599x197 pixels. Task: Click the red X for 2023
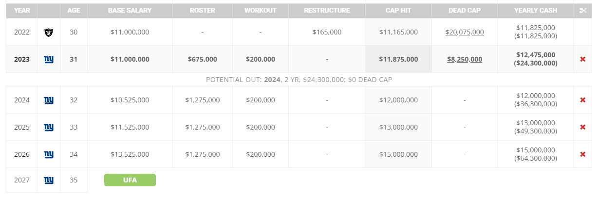point(583,59)
